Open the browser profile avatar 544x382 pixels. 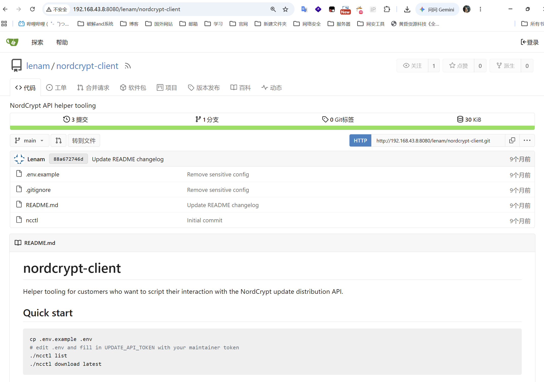pyautogui.click(x=467, y=9)
